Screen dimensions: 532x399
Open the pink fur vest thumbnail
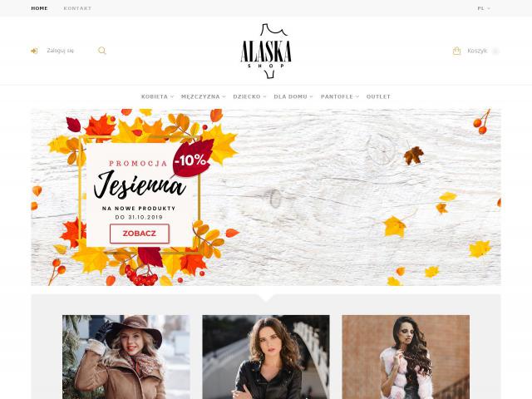[406, 357]
